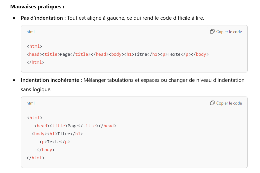Click the html language label of the second code block
This screenshot has height=173, width=260.
(30, 103)
